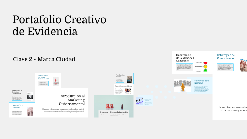Click the body text under Elementos de la Narrativa

201,89
